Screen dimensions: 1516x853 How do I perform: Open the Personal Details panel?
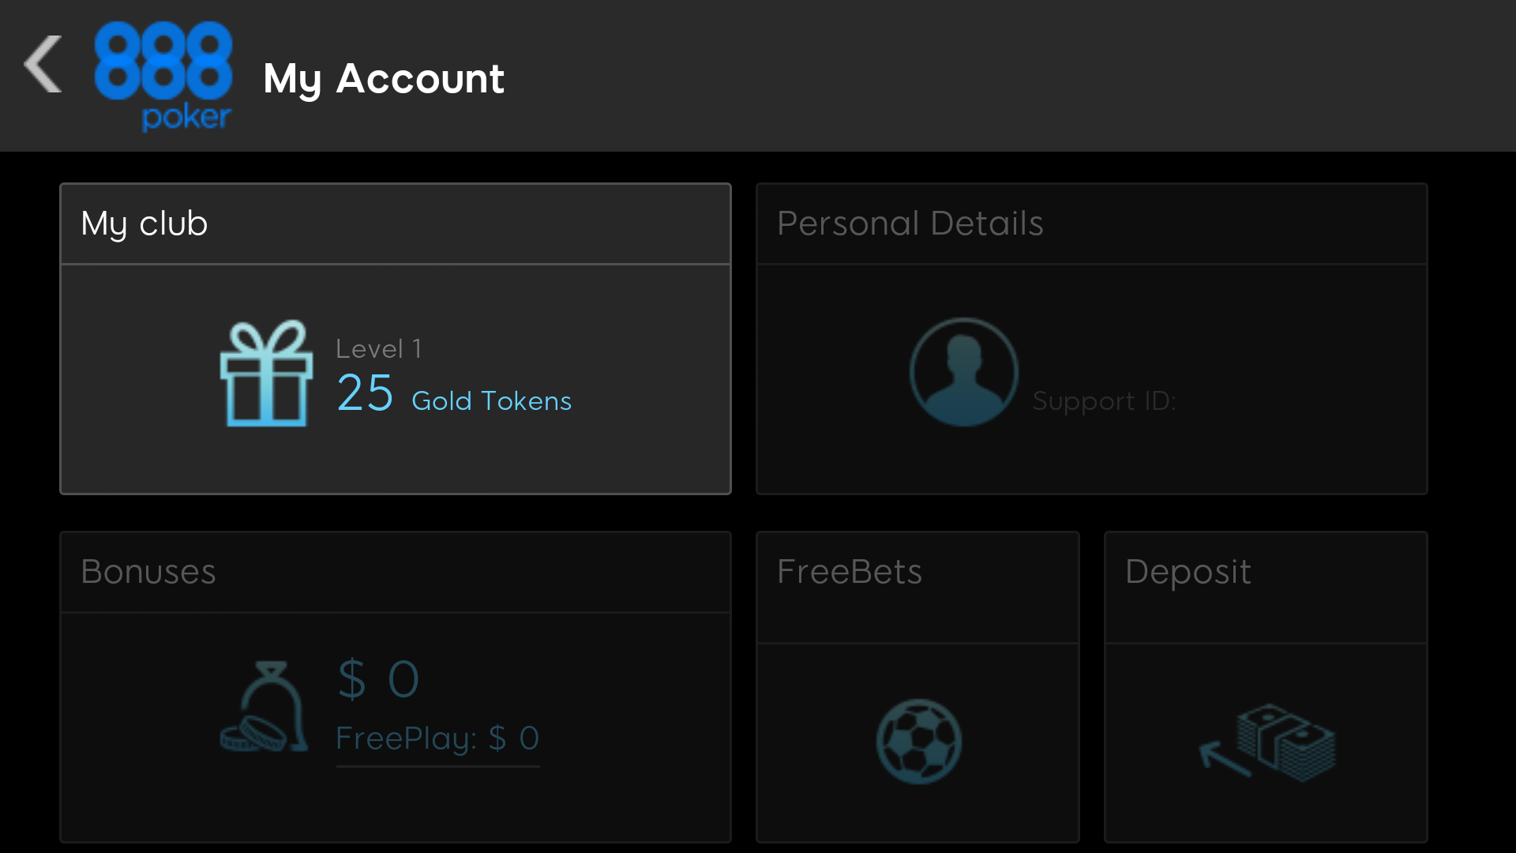coord(910,224)
